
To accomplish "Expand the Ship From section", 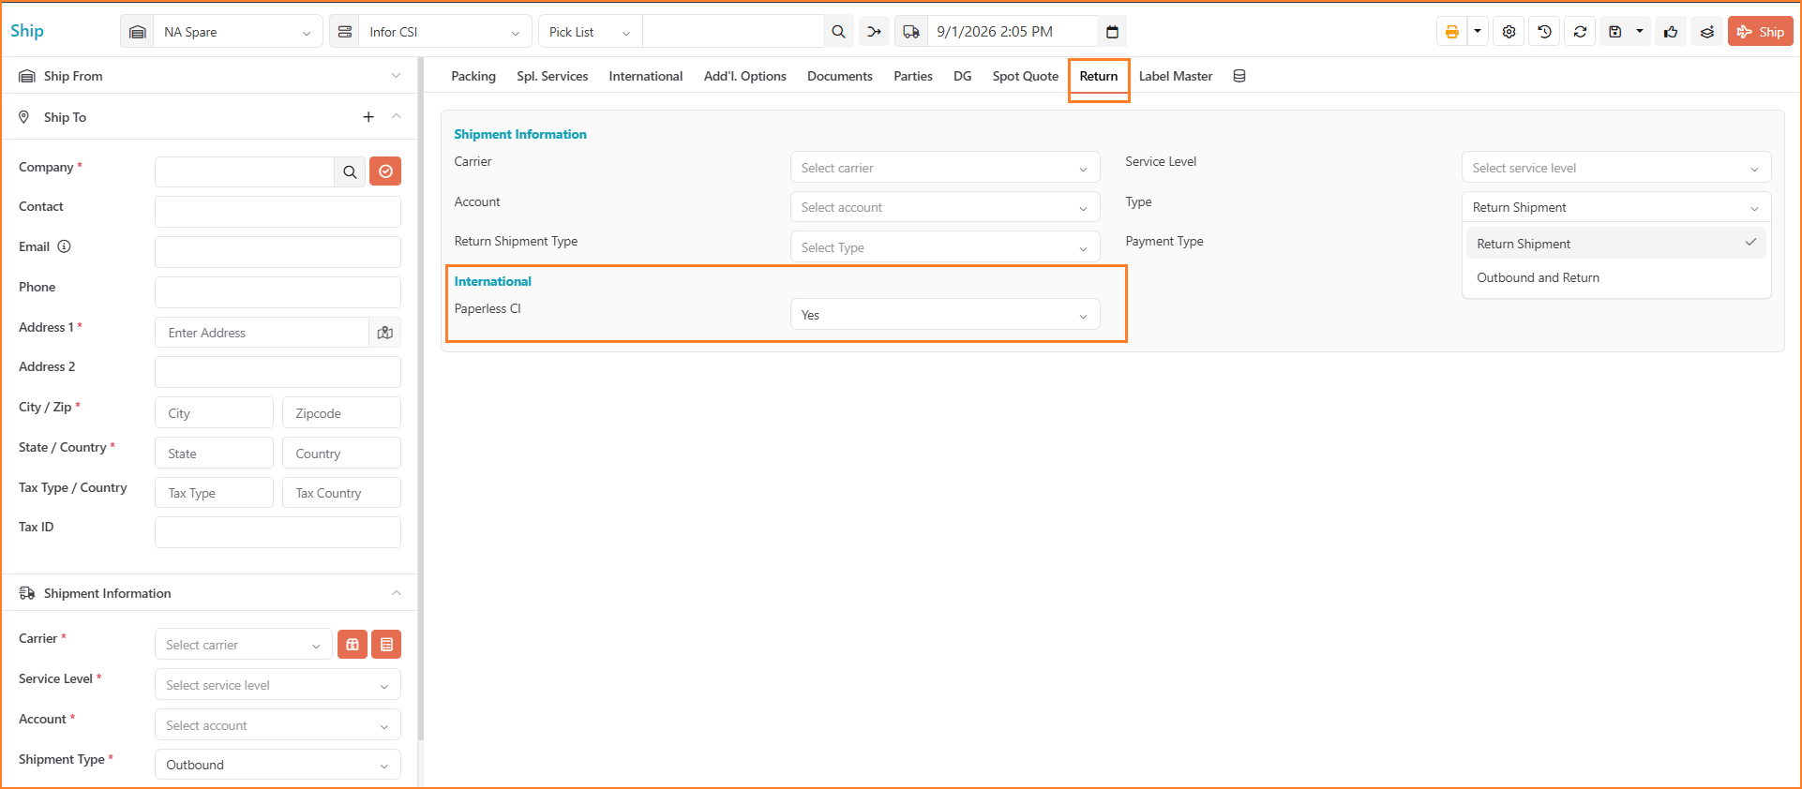I will point(396,76).
